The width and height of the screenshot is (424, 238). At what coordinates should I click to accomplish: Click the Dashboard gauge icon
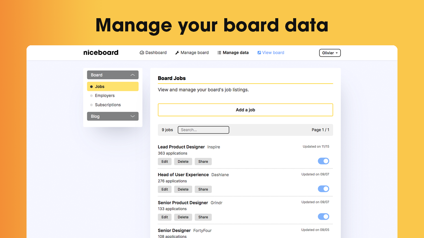[142, 53]
